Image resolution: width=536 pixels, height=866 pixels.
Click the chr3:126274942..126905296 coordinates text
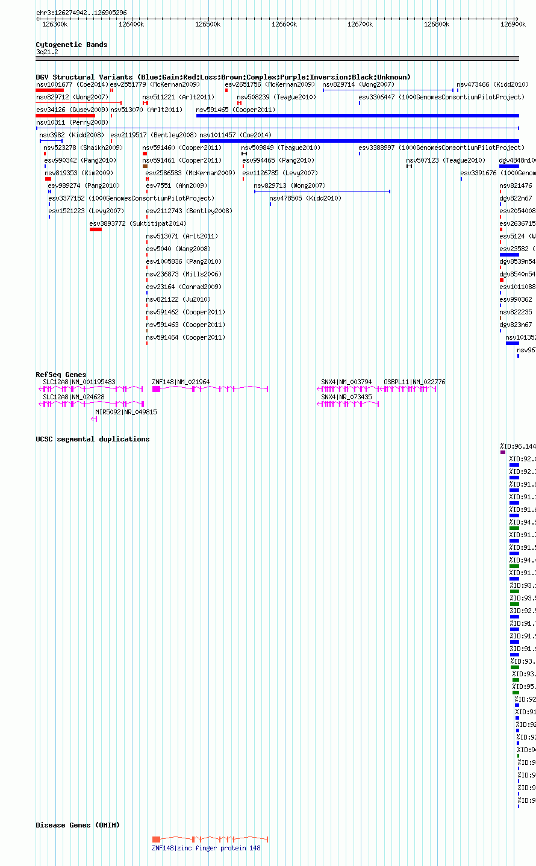[81, 13]
